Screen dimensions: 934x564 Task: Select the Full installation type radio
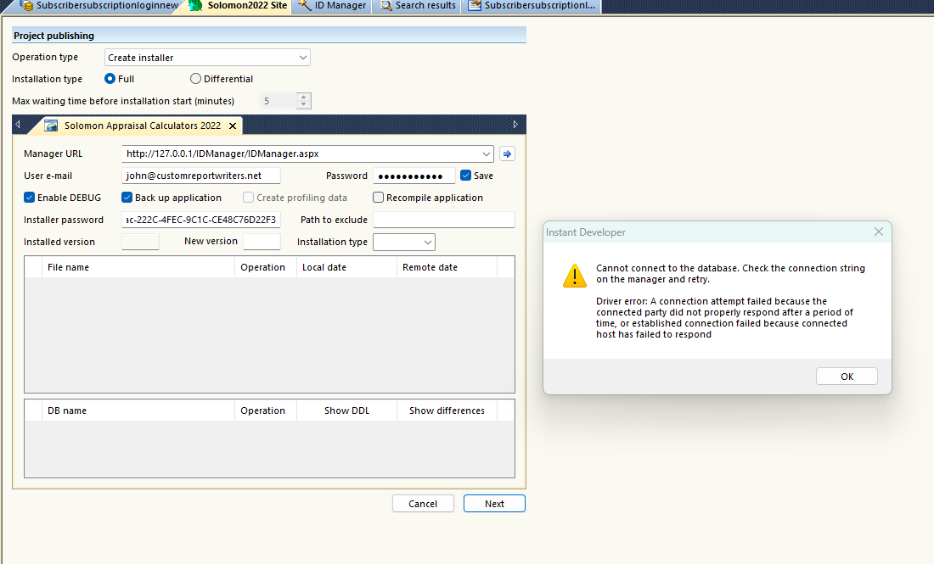[110, 79]
